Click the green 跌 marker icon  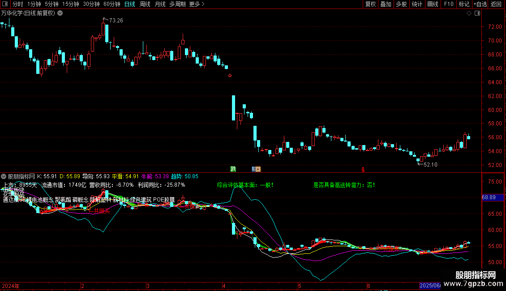tap(233, 169)
